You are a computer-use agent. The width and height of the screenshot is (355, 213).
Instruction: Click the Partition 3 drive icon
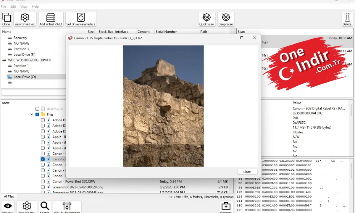(10, 49)
